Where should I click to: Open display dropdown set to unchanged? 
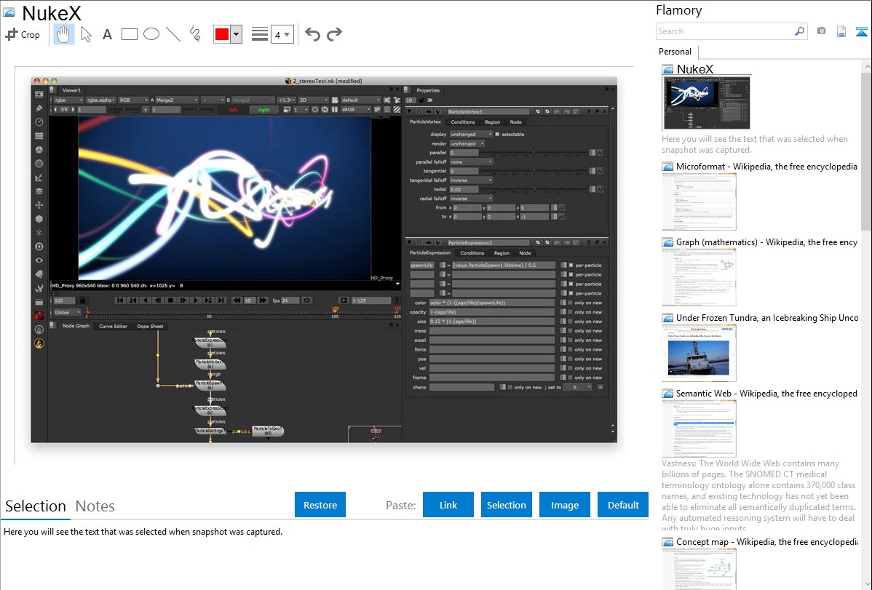pos(471,134)
